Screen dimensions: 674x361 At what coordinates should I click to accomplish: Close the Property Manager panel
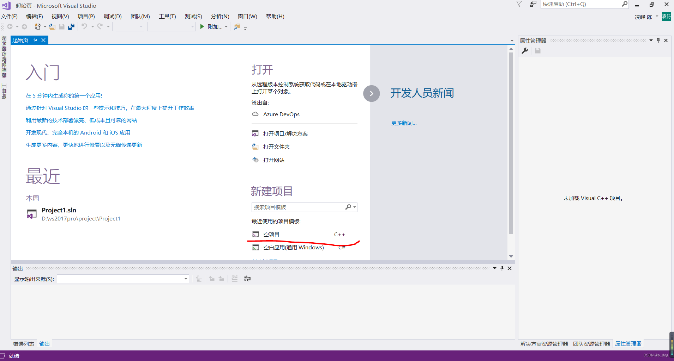click(666, 41)
